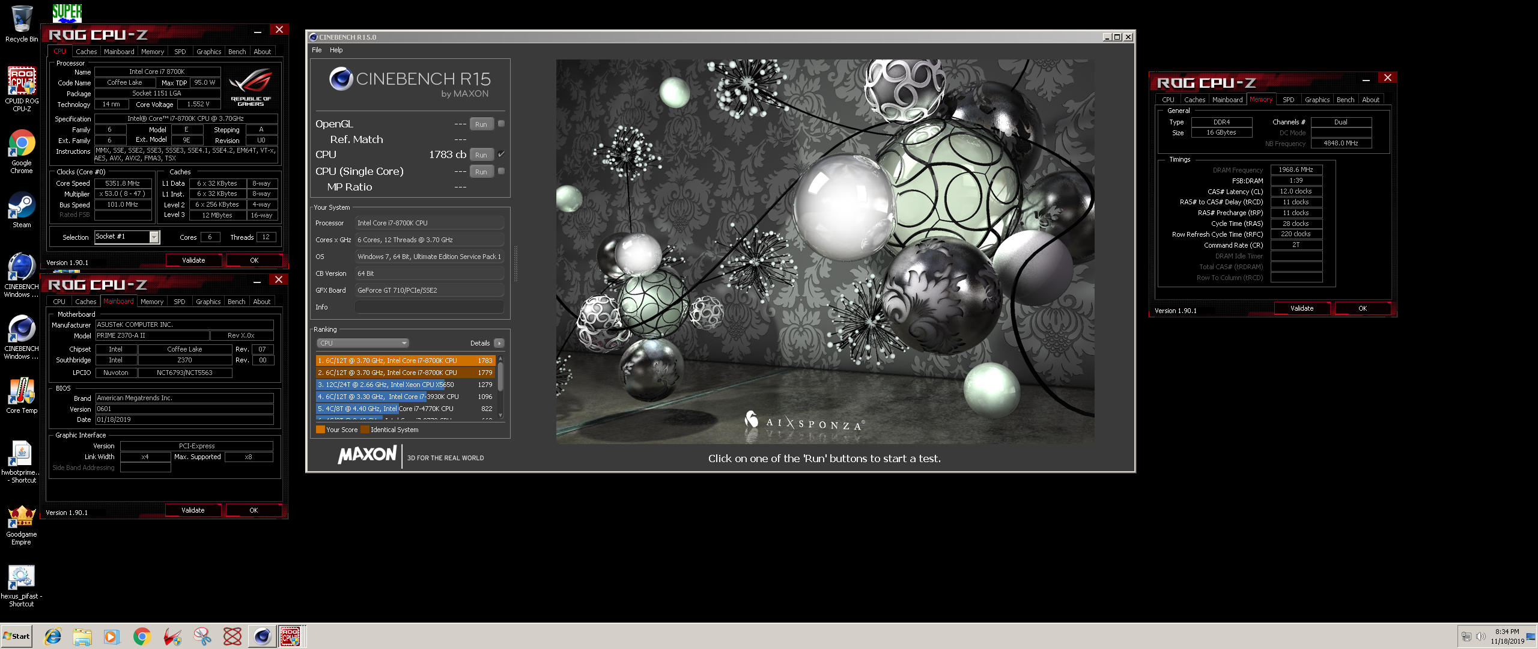Toggle the CPU (Single Core) checkbox
Screen dimensions: 1538x649
501,171
